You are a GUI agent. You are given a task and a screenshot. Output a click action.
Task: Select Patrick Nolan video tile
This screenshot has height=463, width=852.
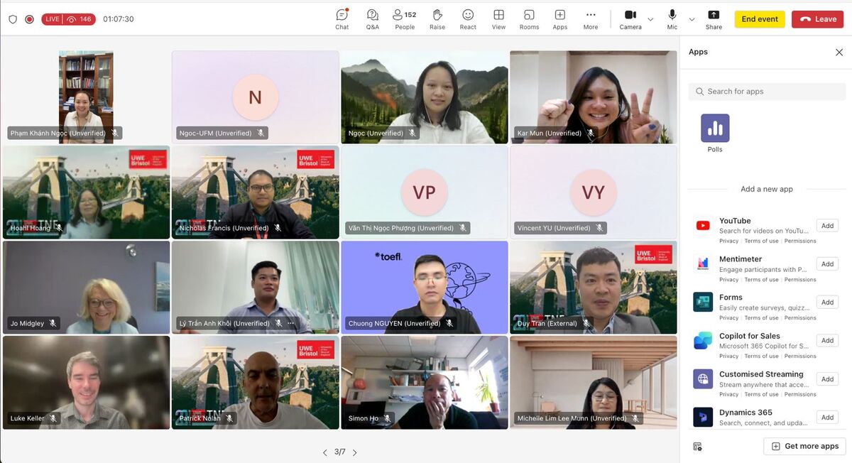tap(255, 382)
